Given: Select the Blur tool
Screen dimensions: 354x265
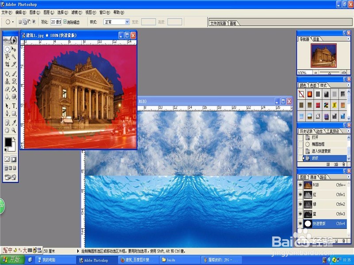Looking at the screenshot, I should pyautogui.click(x=7, y=96).
